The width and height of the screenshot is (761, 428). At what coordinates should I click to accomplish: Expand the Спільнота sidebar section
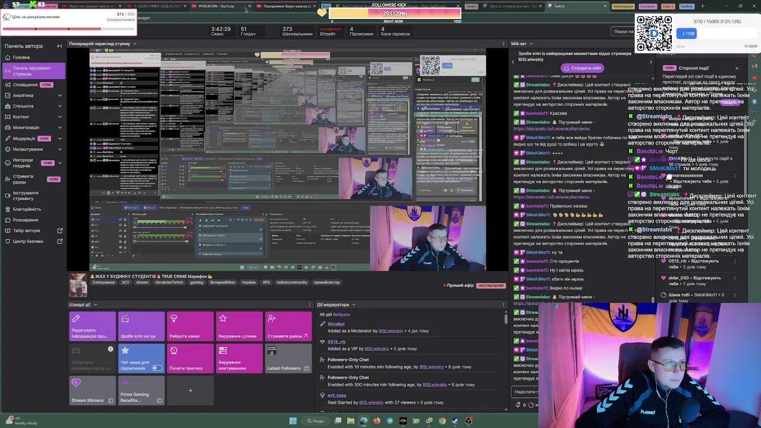pyautogui.click(x=59, y=106)
